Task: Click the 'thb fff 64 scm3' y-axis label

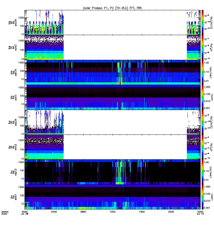Action: point(13,48)
